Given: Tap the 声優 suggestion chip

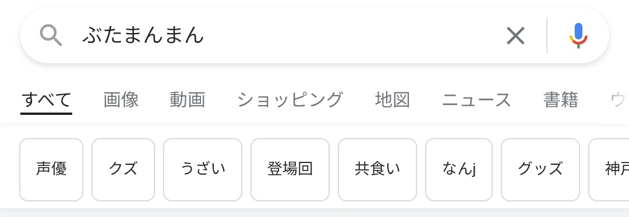Looking at the screenshot, I should [x=51, y=169].
